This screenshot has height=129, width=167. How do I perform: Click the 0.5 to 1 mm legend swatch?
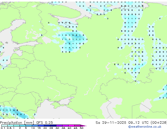[x=11, y=126]
